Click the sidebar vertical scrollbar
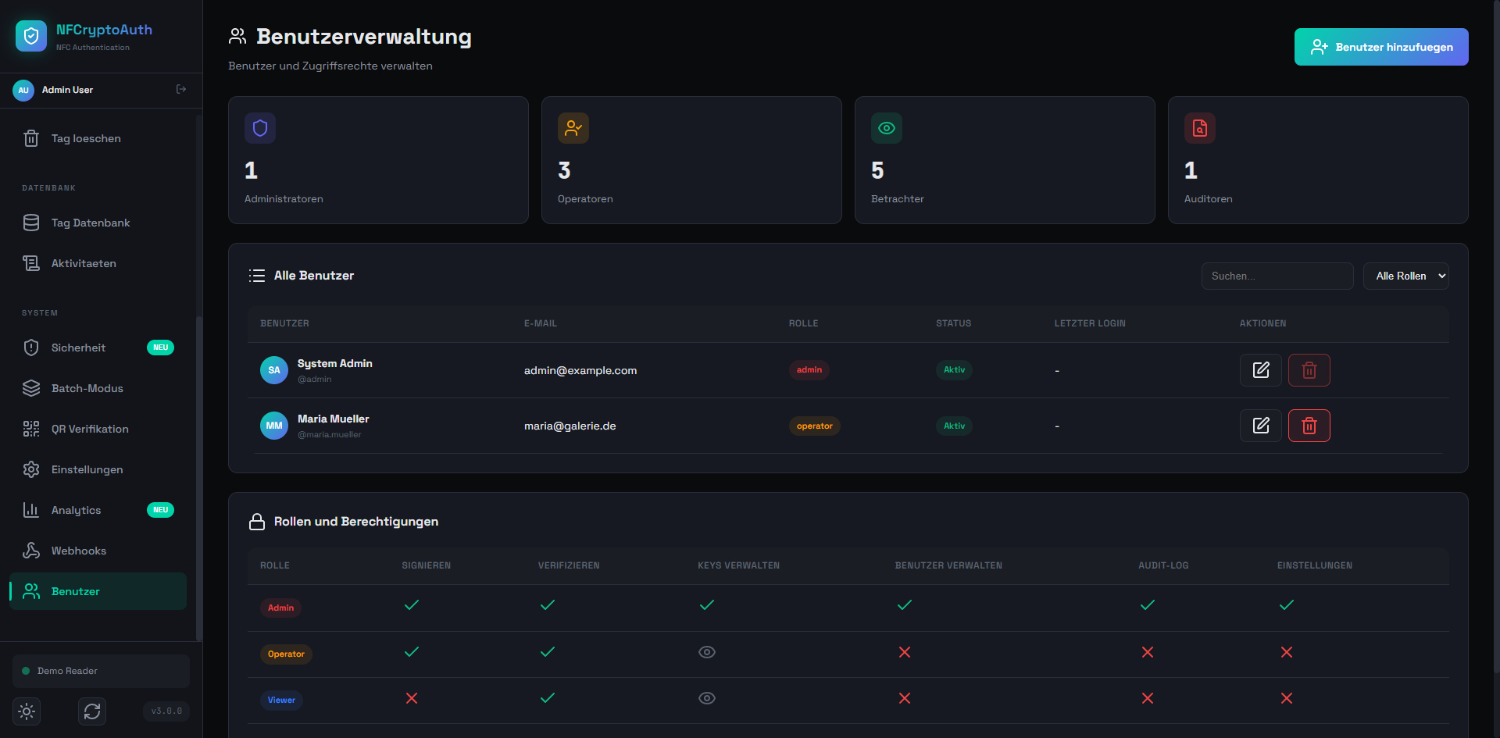Image resolution: width=1500 pixels, height=738 pixels. (x=198, y=469)
